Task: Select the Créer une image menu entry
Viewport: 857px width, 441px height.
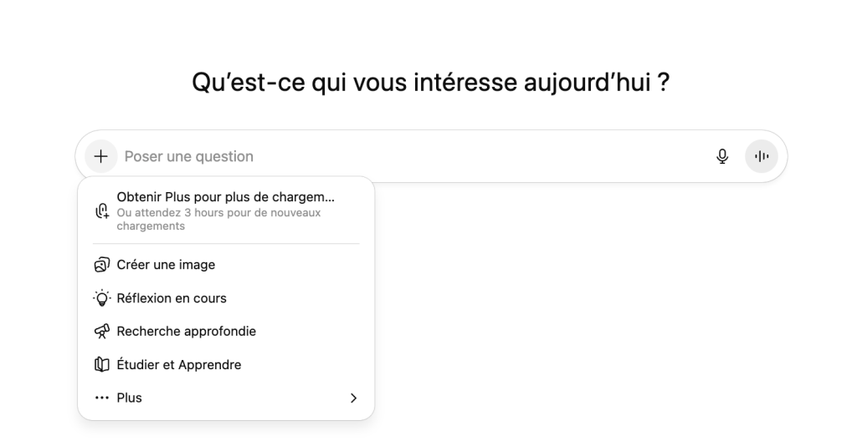Action: (x=166, y=265)
